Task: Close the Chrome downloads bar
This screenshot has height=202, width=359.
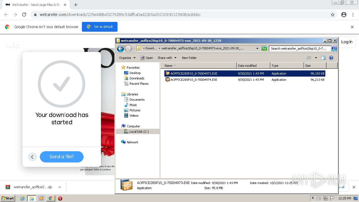Action: [x=354, y=187]
